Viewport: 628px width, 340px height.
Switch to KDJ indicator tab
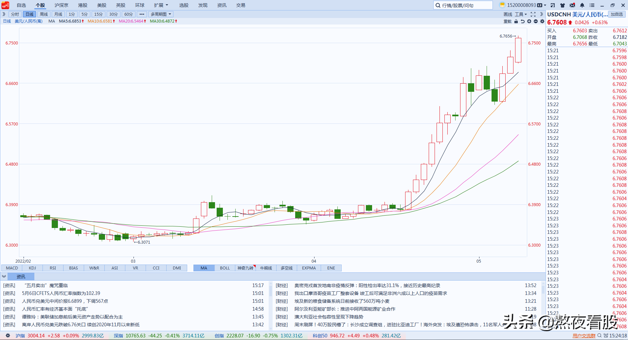tap(32, 268)
